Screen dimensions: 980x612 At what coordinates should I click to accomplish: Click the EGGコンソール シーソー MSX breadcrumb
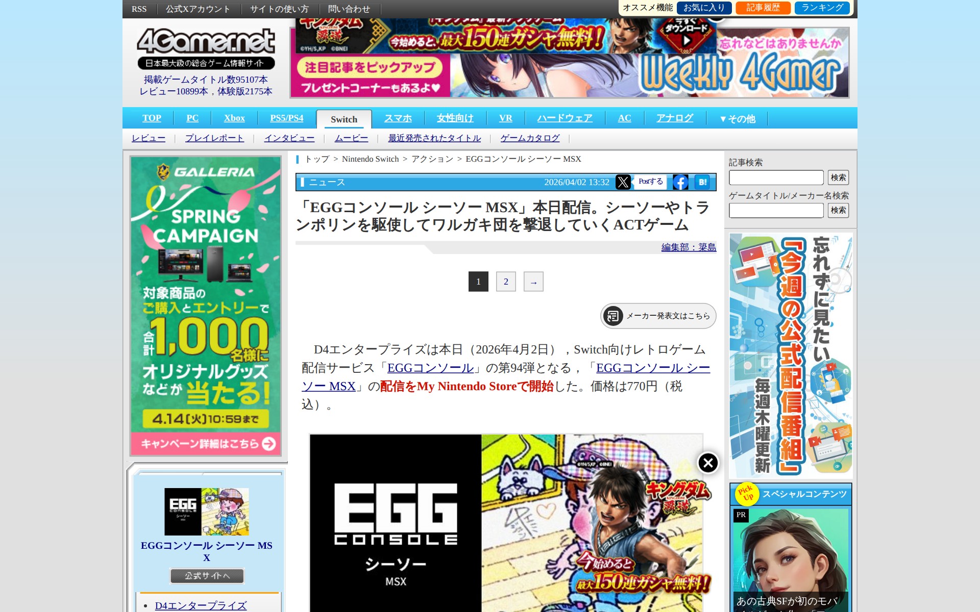pyautogui.click(x=523, y=159)
